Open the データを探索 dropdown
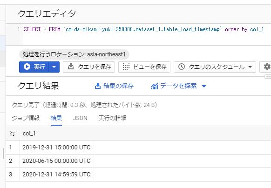 click(x=179, y=86)
